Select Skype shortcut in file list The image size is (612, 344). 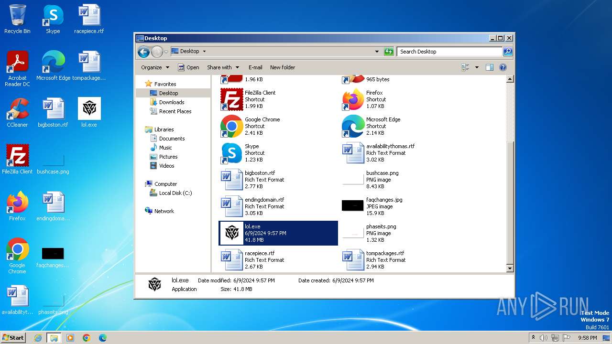[278, 153]
